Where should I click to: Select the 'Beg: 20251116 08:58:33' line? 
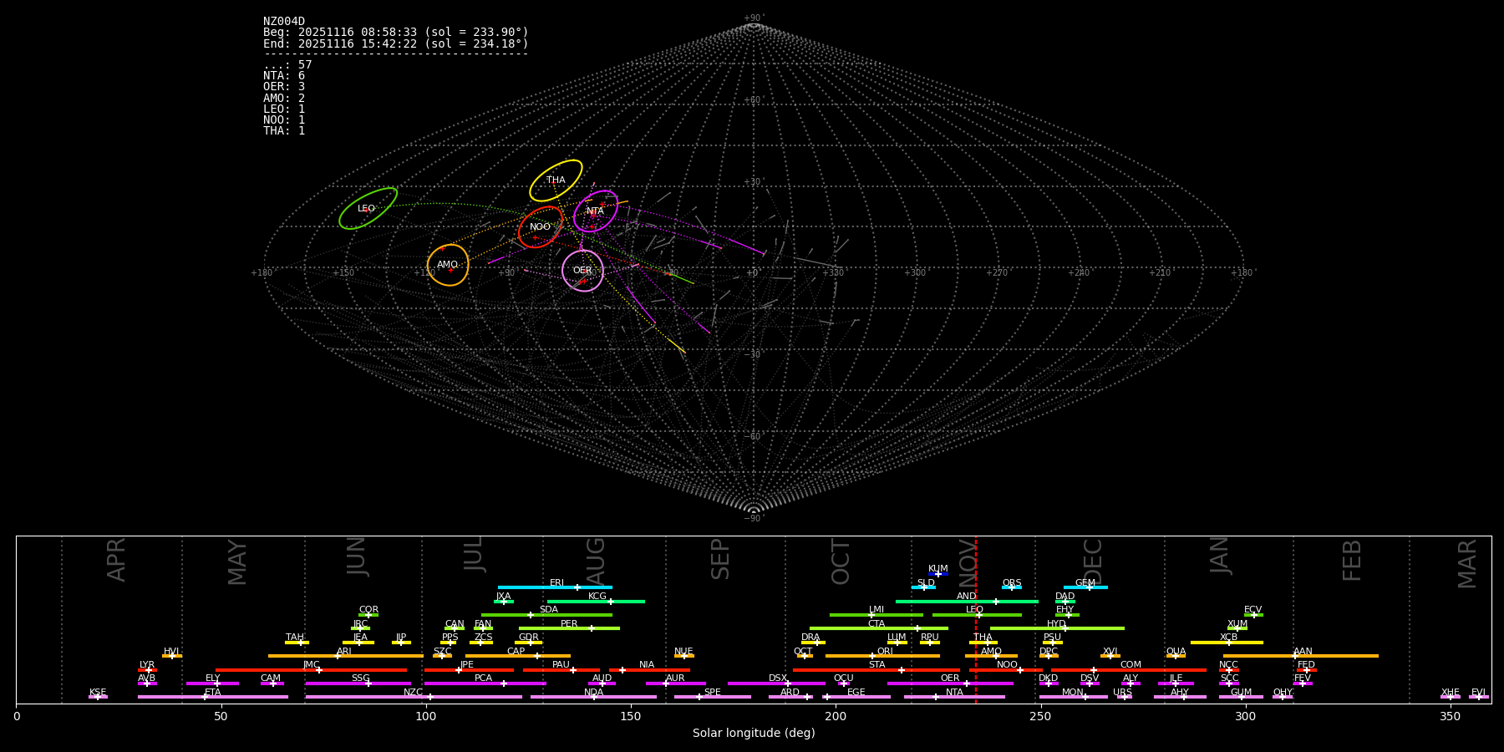[396, 33]
